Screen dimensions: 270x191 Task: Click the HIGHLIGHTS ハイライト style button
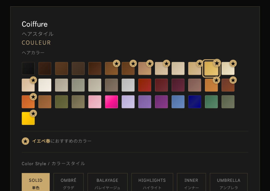point(152,182)
